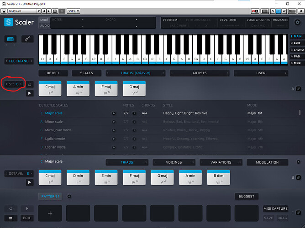Next instrument after Felt Piano

tap(32, 61)
